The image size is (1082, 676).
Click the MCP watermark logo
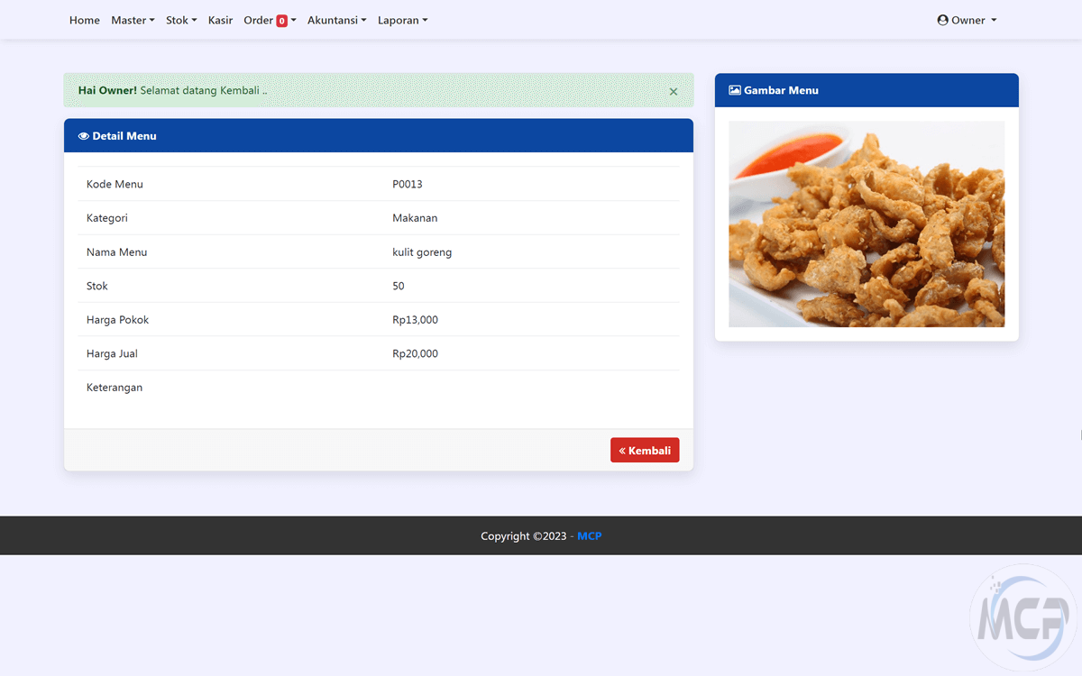1022,618
